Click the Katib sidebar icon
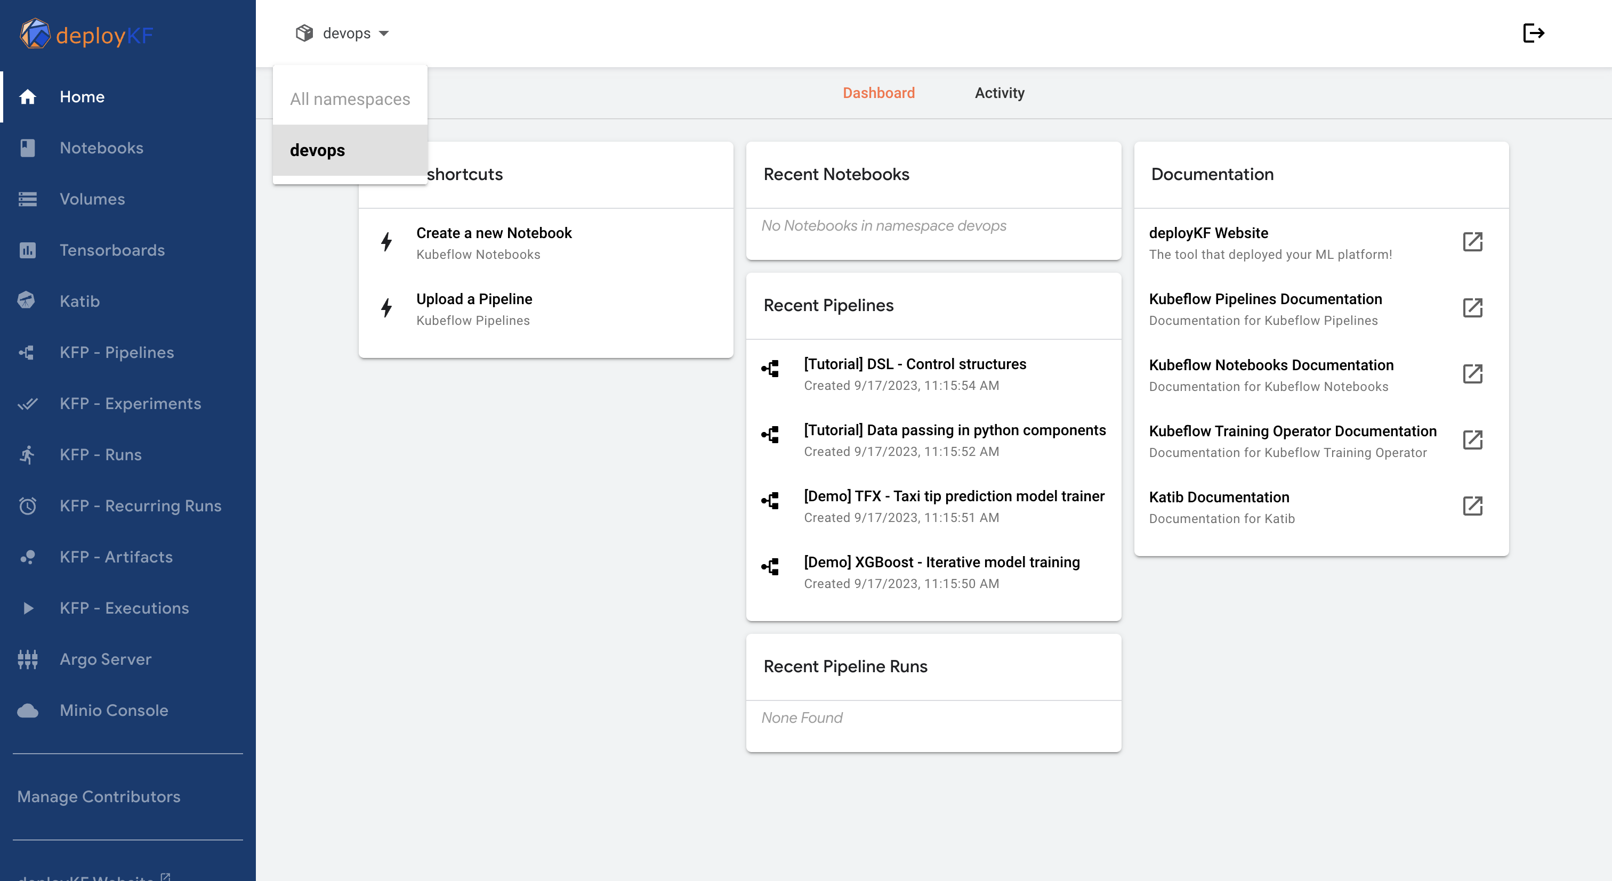 coord(27,301)
